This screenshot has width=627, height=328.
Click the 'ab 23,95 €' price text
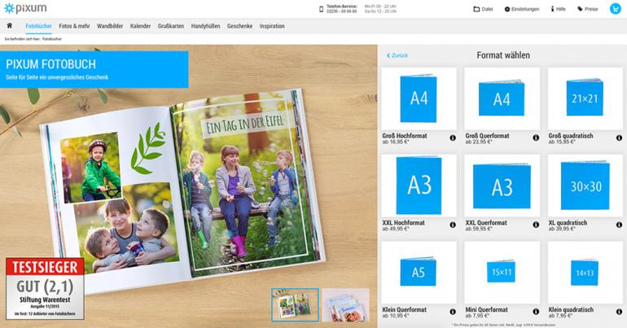click(x=479, y=142)
